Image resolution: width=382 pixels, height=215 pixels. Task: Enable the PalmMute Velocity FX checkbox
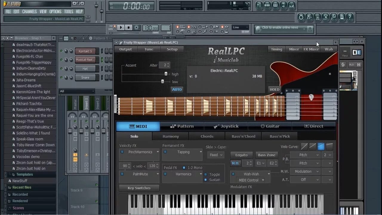(x=122, y=174)
